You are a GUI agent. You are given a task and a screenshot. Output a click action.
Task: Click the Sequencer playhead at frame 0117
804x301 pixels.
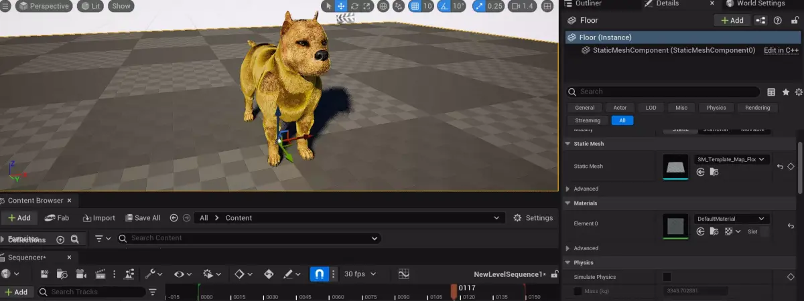(x=454, y=292)
